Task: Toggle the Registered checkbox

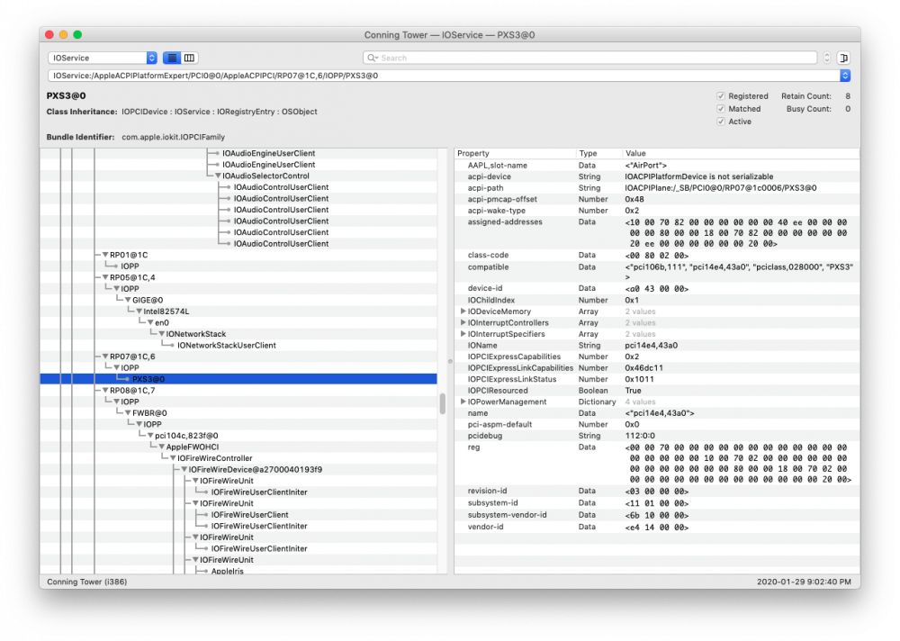Action: click(x=721, y=96)
